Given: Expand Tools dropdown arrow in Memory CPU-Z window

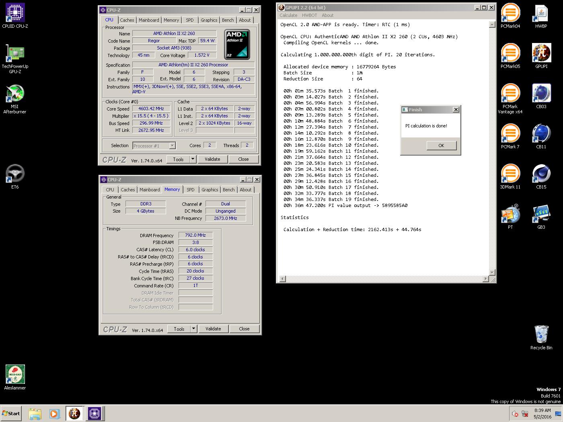Looking at the screenshot, I should [x=193, y=329].
